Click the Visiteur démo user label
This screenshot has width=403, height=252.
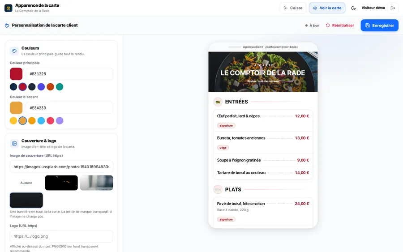tap(373, 8)
